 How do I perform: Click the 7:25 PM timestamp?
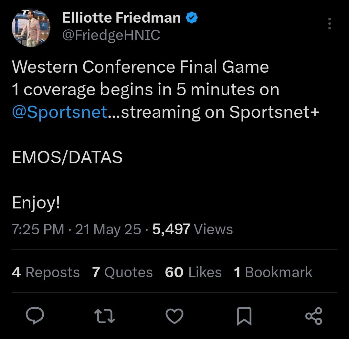[x=38, y=229]
